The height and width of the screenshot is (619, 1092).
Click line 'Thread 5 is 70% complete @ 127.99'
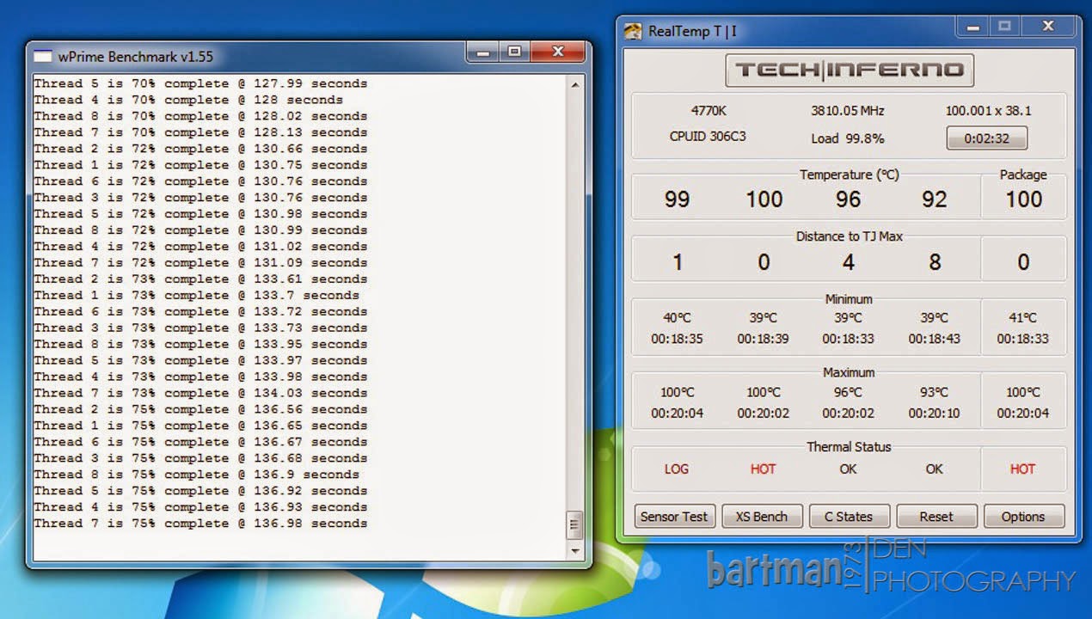tap(200, 83)
